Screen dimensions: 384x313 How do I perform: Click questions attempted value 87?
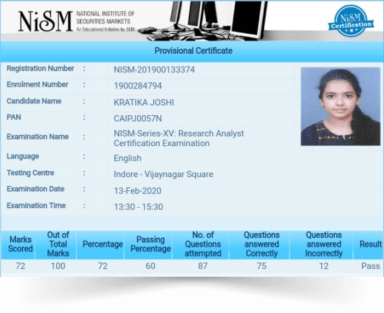click(203, 266)
